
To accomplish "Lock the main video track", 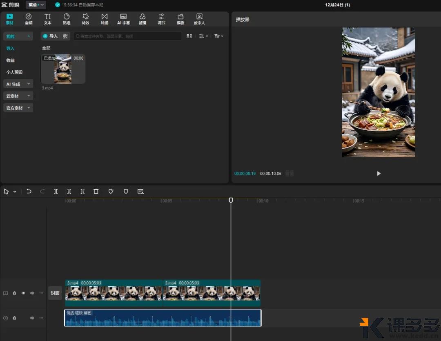I will pos(14,293).
